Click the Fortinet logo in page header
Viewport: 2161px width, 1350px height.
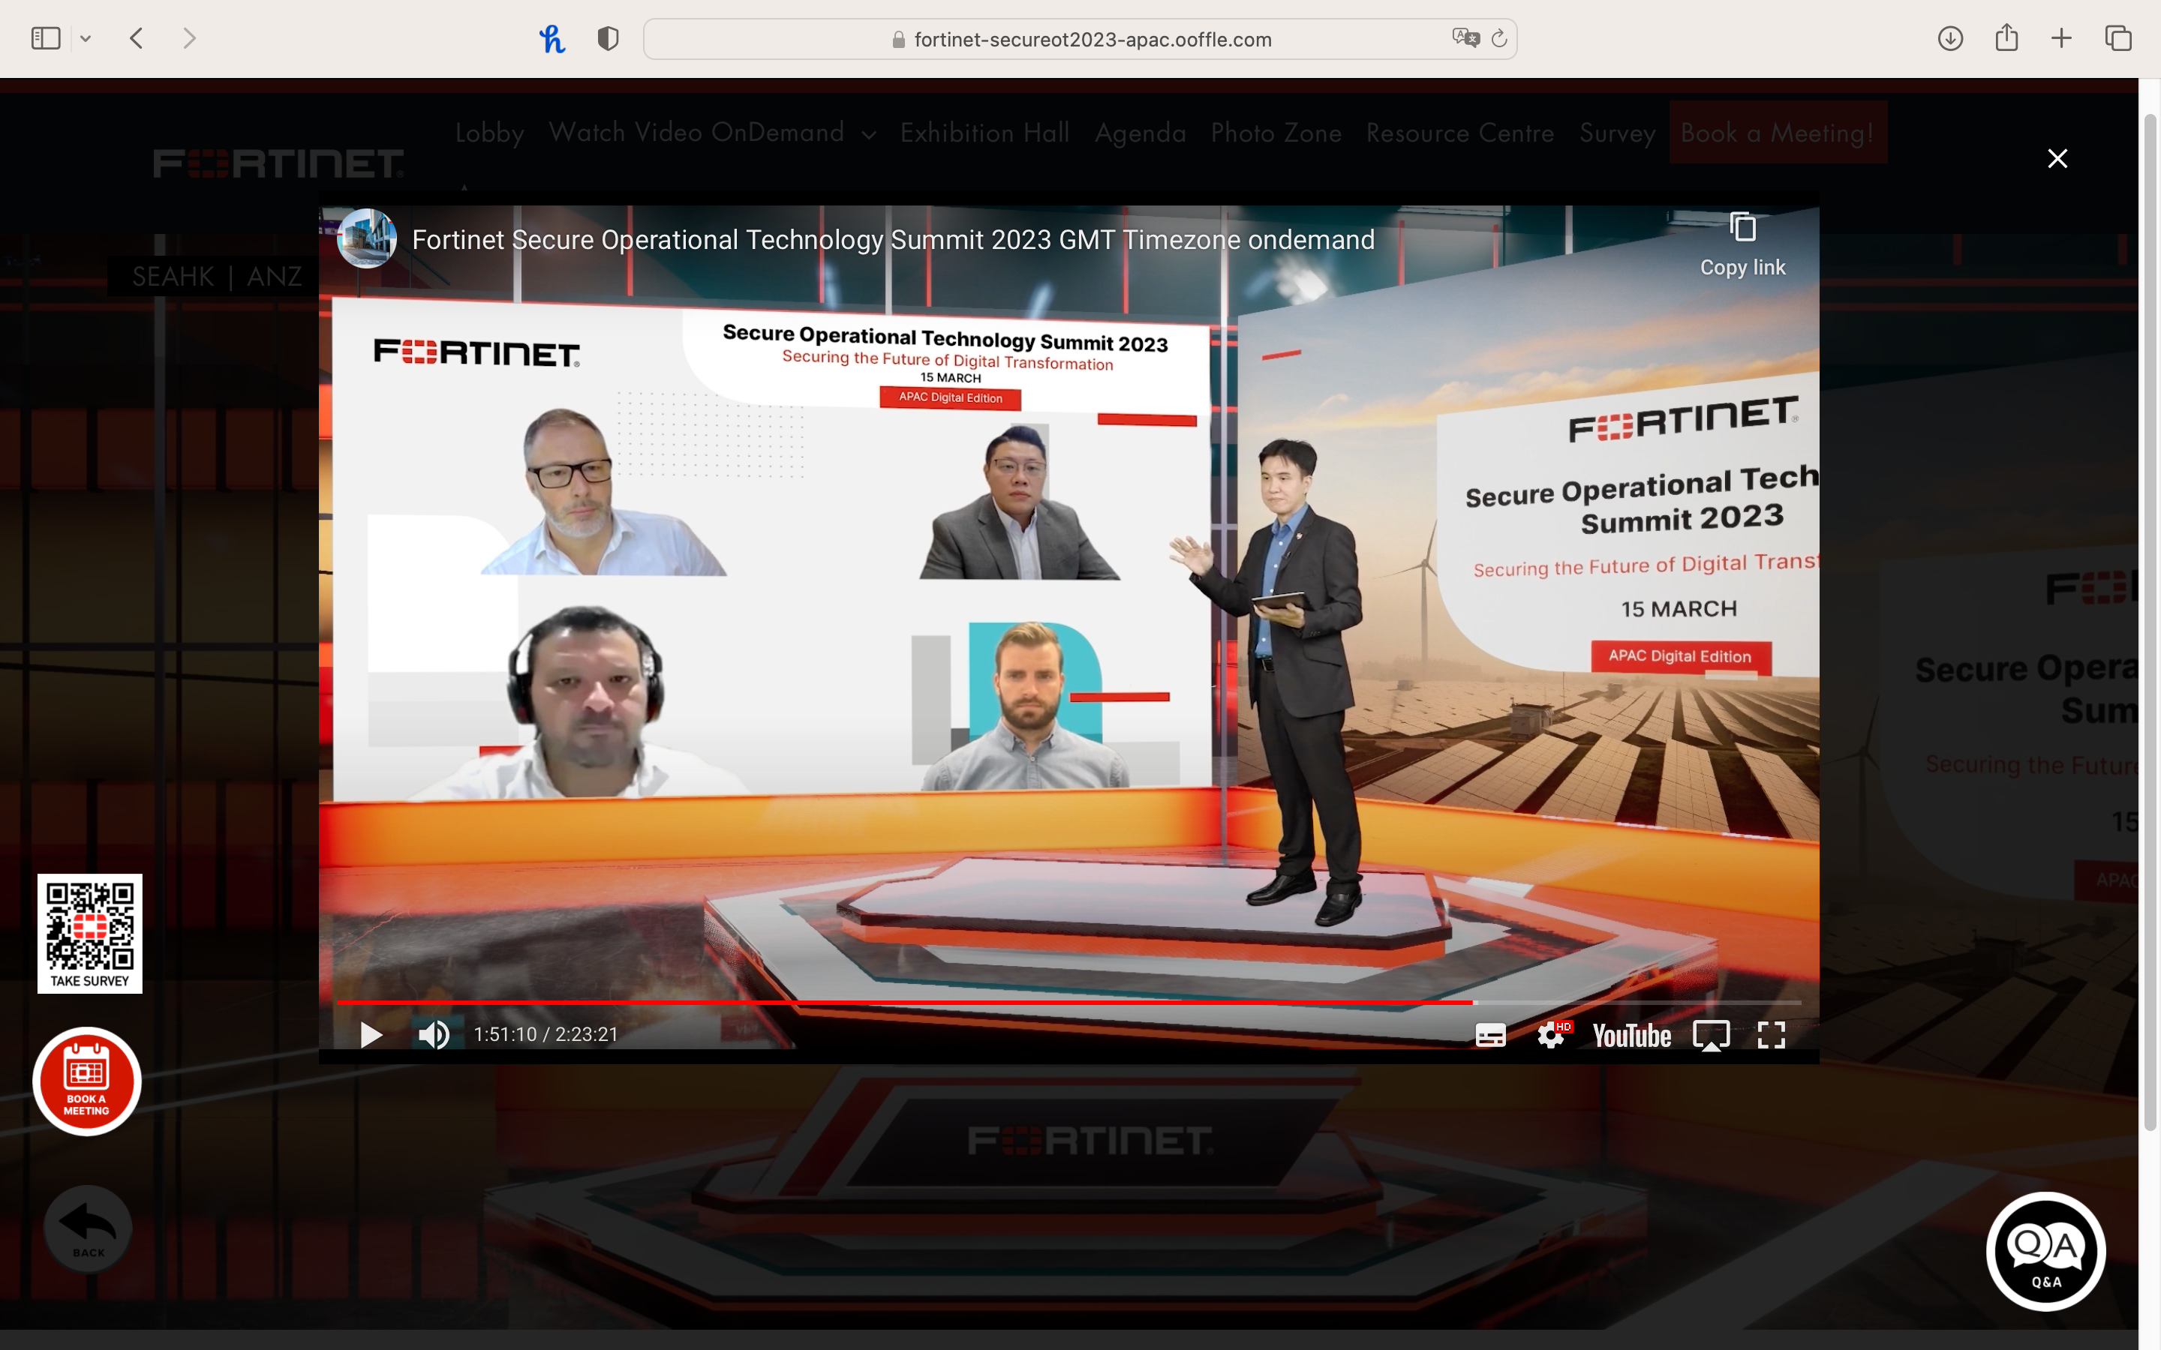pyautogui.click(x=278, y=163)
